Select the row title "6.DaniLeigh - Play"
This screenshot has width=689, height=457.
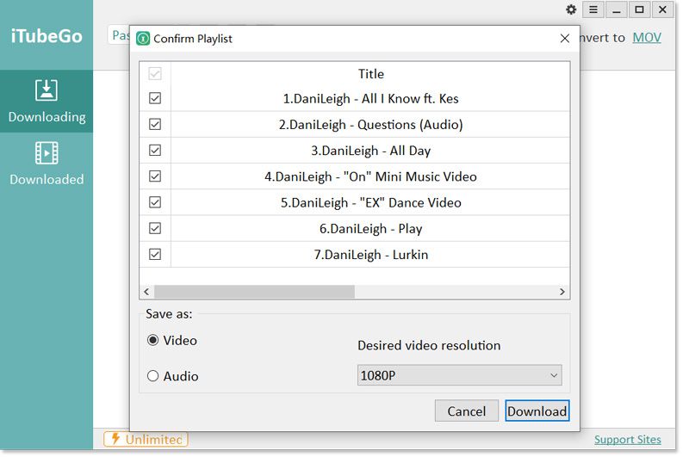[x=370, y=229]
